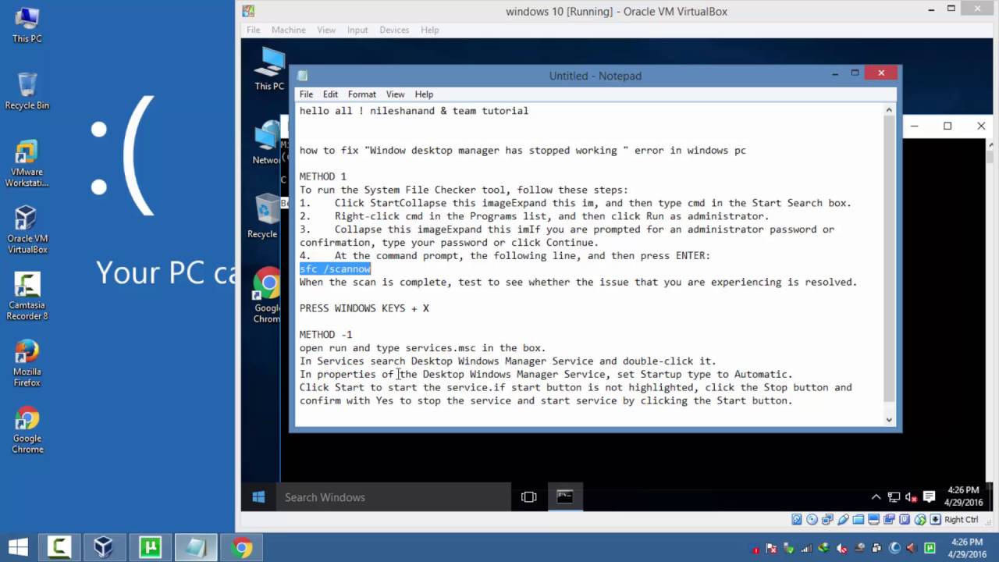This screenshot has height=562, width=999.
Task: Click "METHOD 1" line in Notepad
Action: [323, 176]
